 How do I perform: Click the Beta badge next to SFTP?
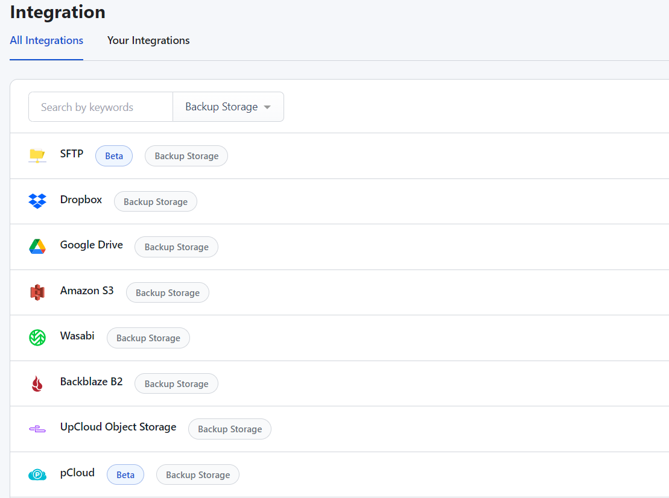pyautogui.click(x=114, y=156)
